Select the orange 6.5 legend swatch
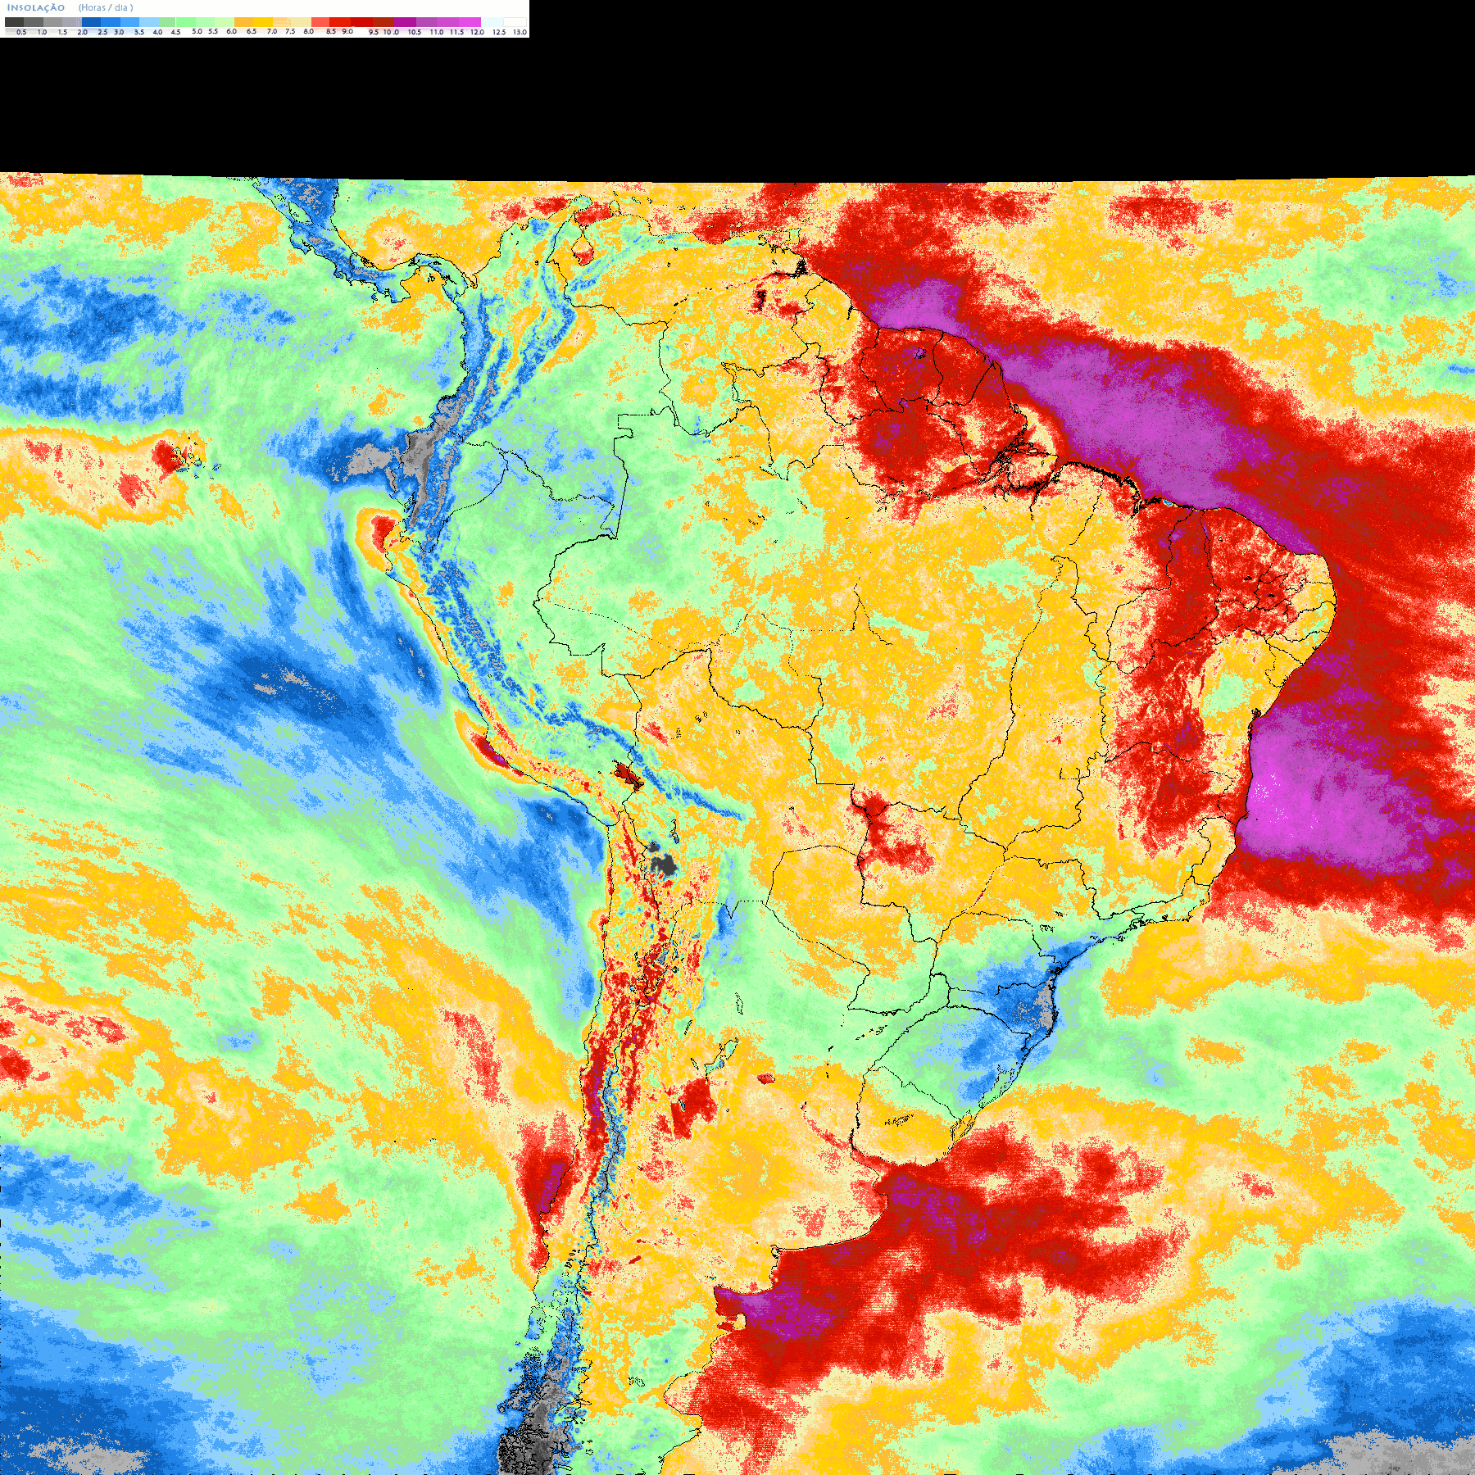The width and height of the screenshot is (1475, 1475). coord(244,22)
